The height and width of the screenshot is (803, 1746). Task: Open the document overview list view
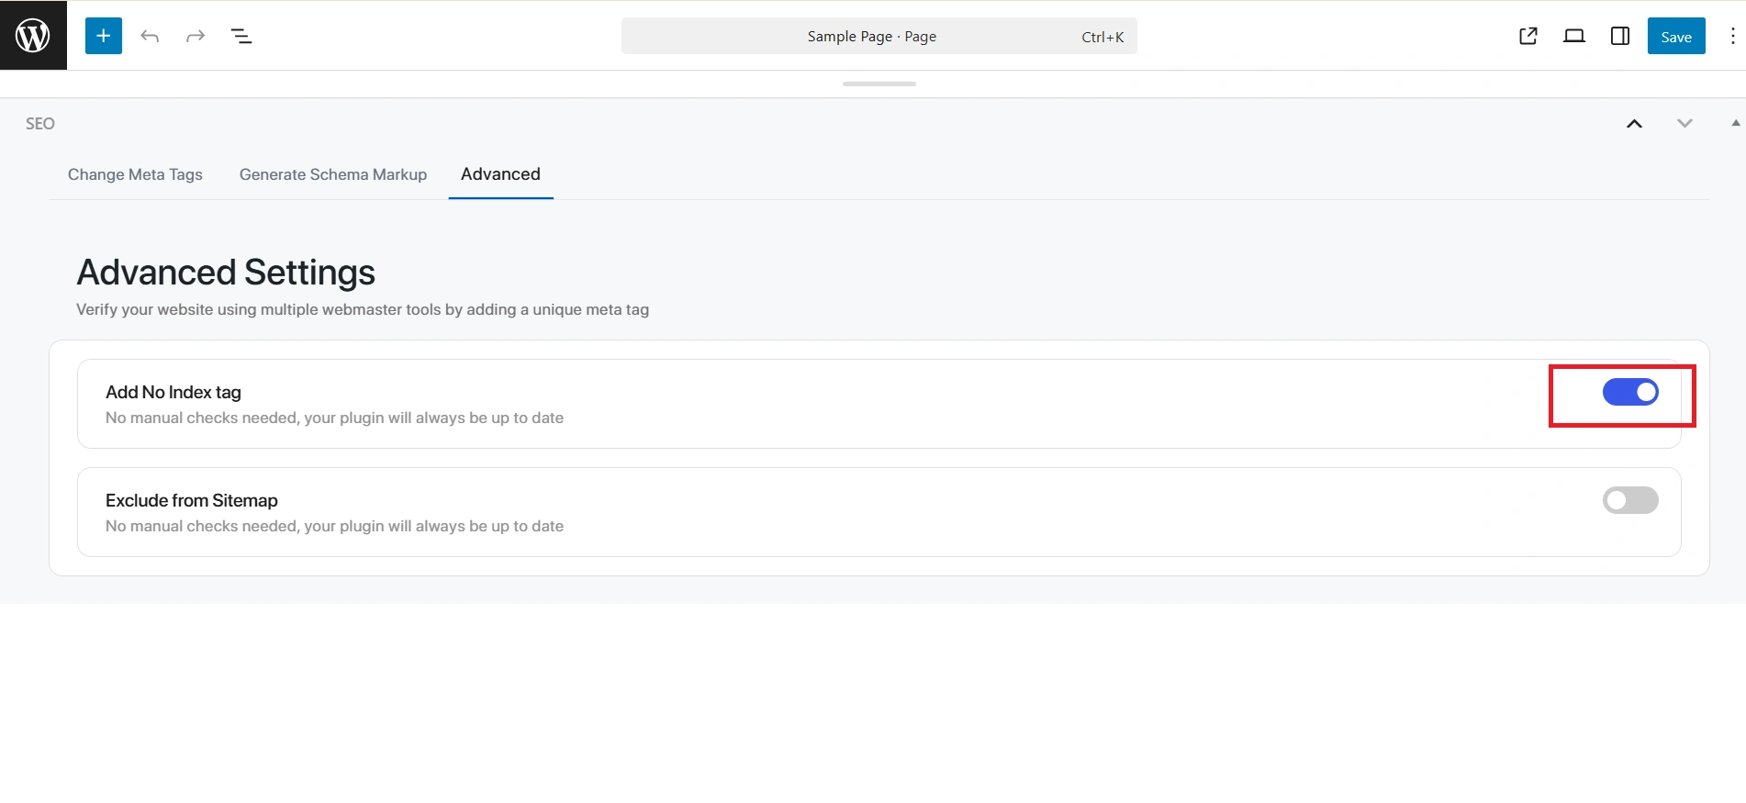pos(241,36)
